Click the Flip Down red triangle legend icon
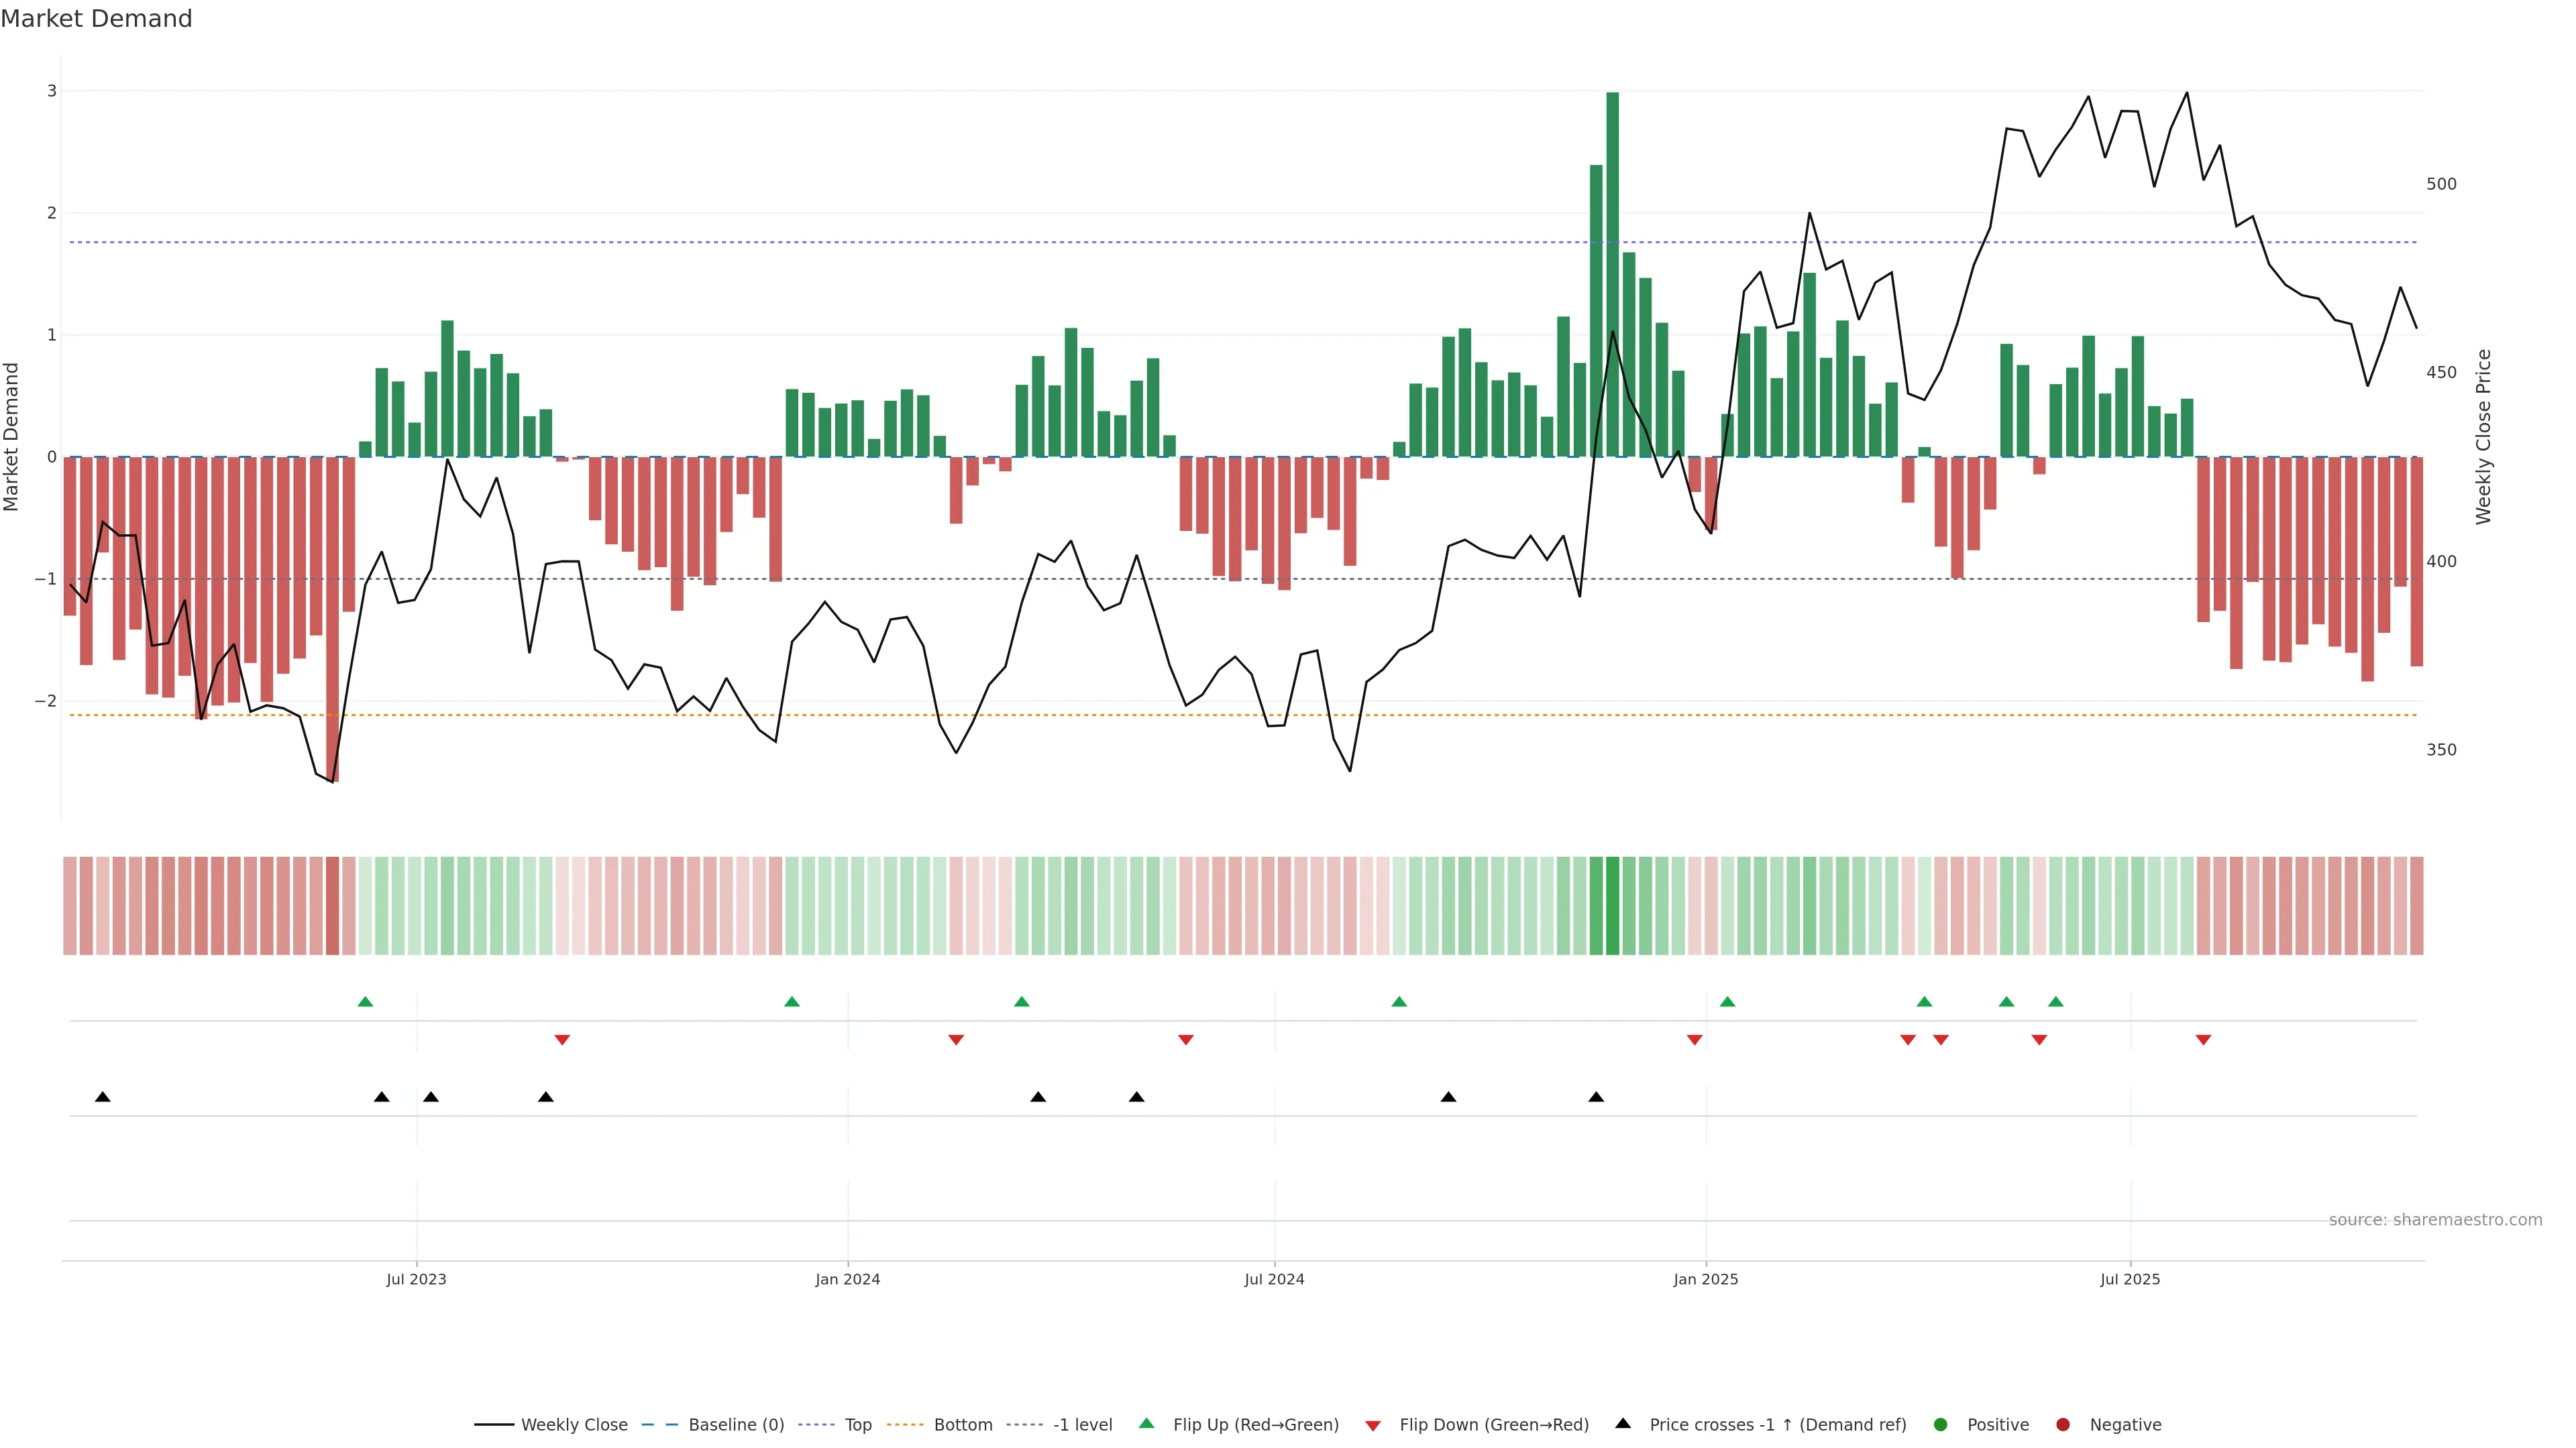The image size is (2576, 1448). (x=1373, y=1426)
